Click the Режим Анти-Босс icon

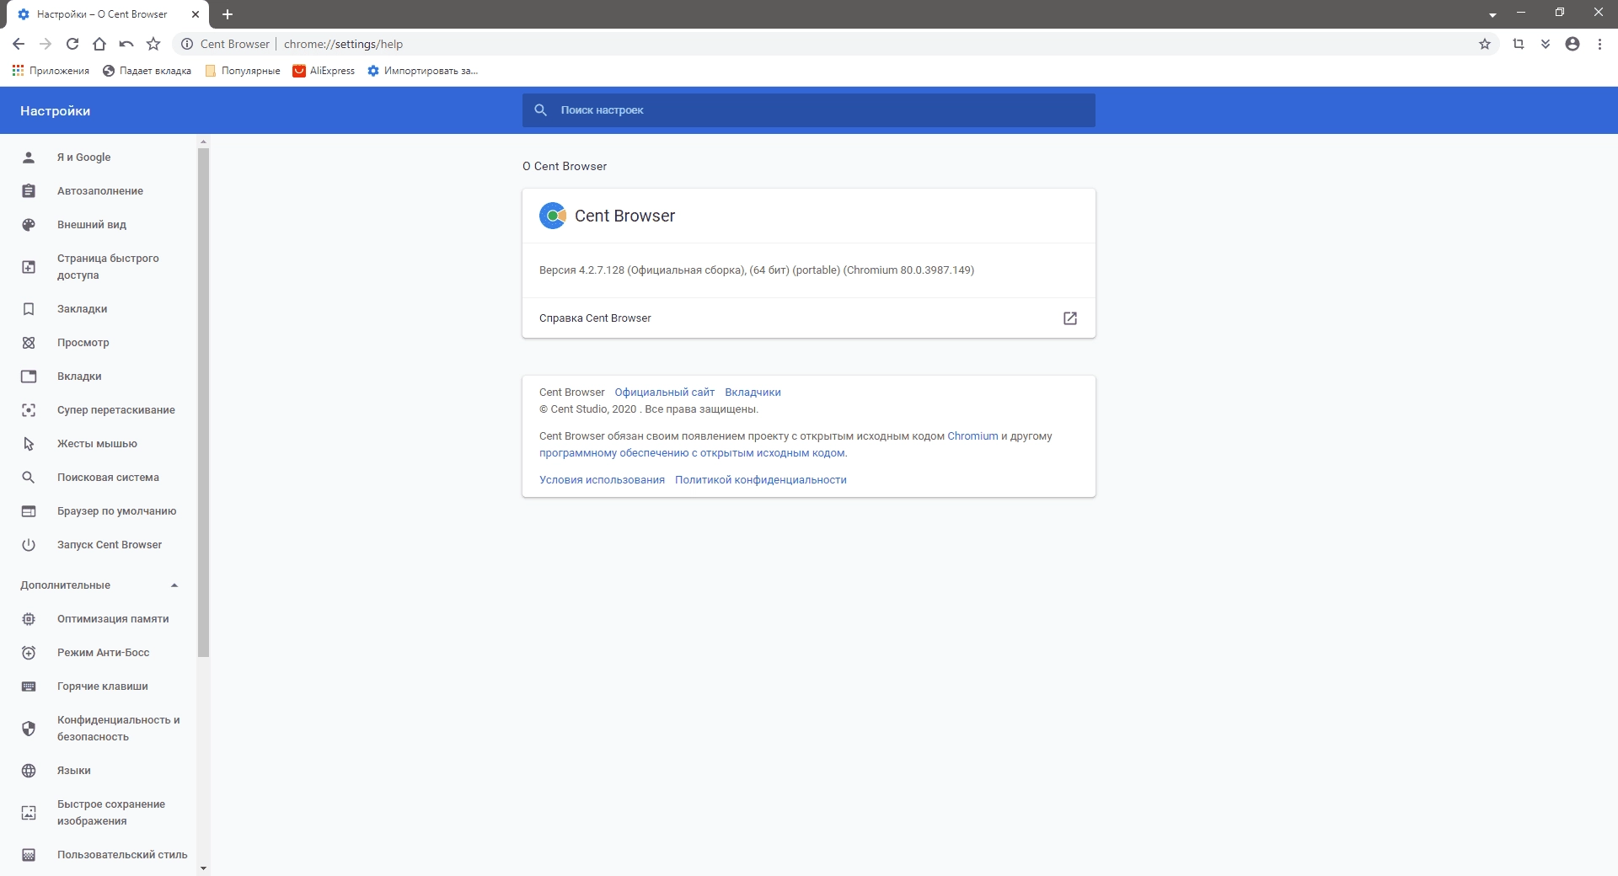[29, 653]
